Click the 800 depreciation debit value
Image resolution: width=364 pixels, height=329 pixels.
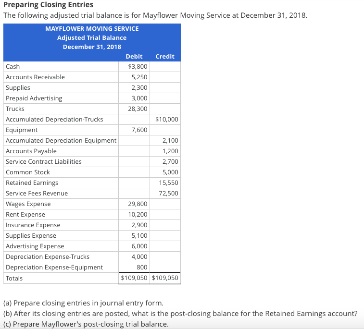[x=142, y=268]
